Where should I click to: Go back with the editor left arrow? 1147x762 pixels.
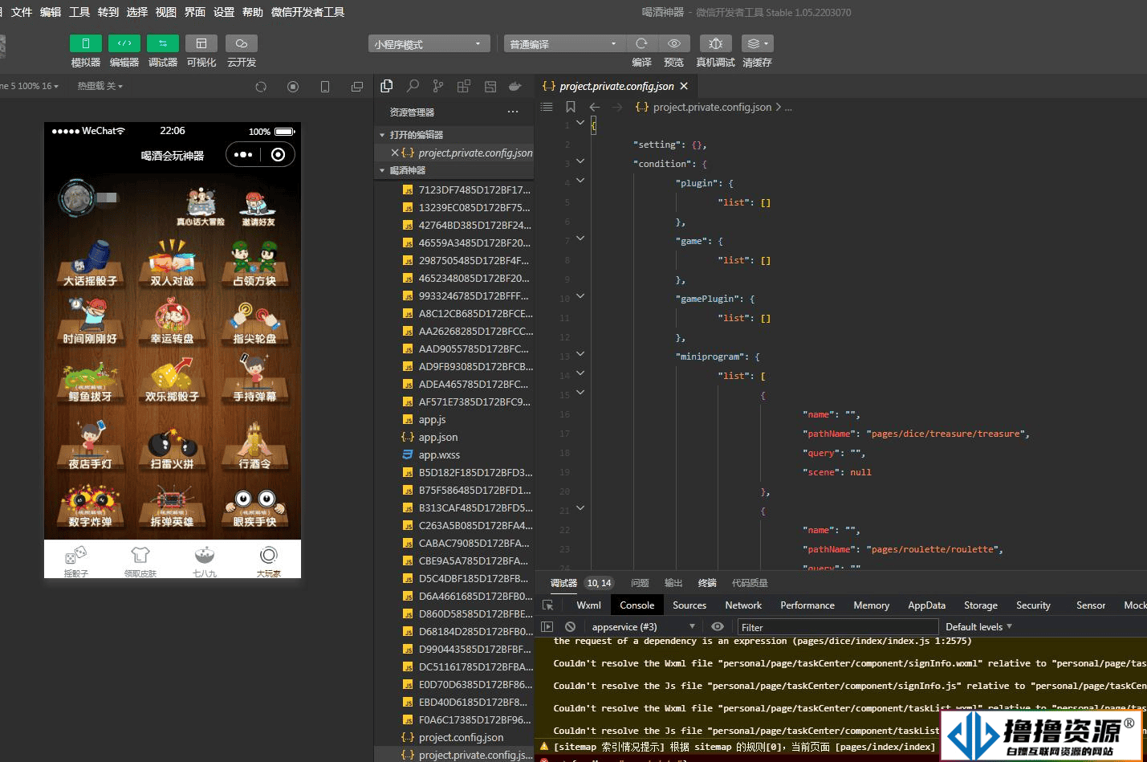pyautogui.click(x=595, y=107)
